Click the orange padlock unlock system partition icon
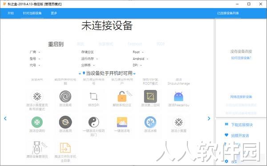 click(x=122, y=97)
